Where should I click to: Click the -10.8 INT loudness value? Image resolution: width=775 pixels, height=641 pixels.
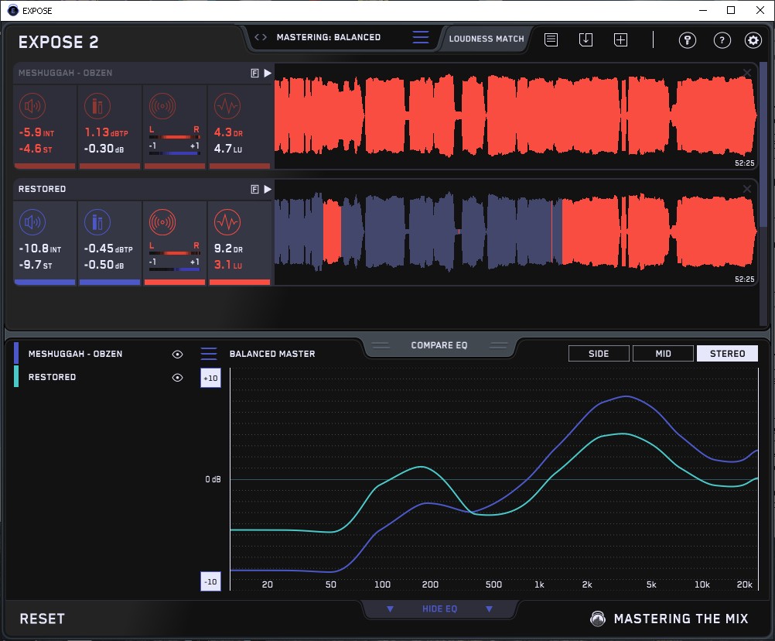pyautogui.click(x=40, y=249)
